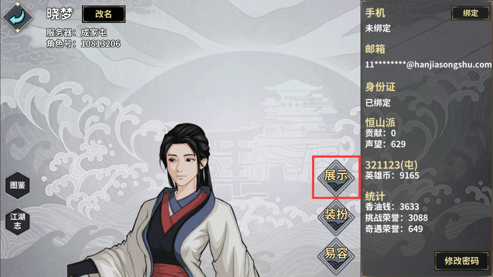This screenshot has width=493, height=277.
Task: Click the 服务器 成家屯 label
Action: pos(76,33)
